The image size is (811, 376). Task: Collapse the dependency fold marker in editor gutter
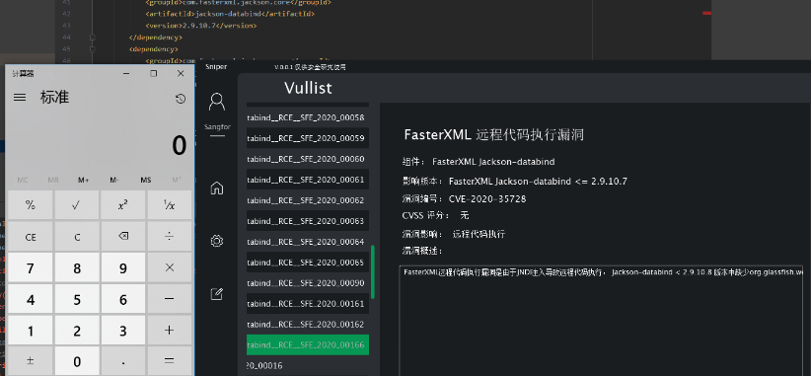[x=93, y=49]
